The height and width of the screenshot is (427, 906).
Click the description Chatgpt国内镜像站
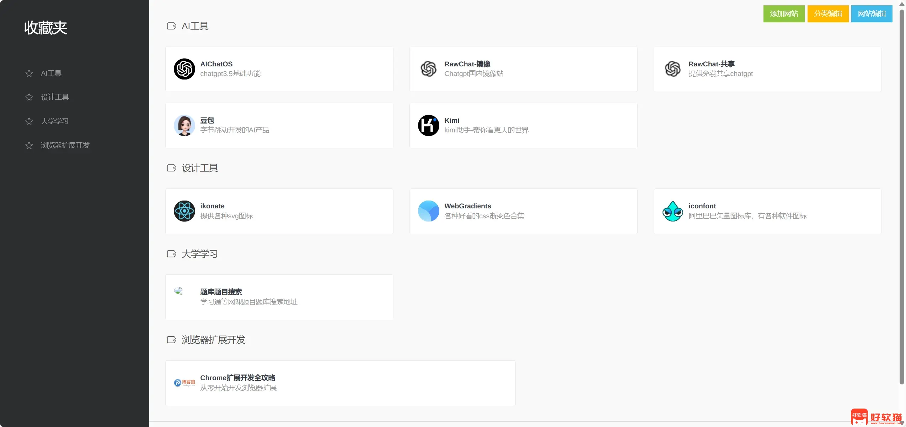(474, 73)
